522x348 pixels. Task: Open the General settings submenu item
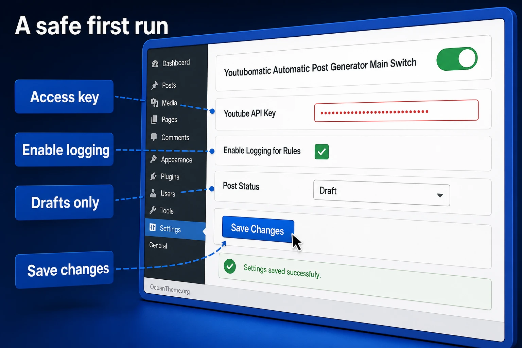tap(158, 245)
